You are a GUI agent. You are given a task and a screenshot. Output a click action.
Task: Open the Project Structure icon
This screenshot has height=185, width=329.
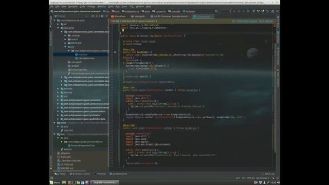click(x=273, y=11)
